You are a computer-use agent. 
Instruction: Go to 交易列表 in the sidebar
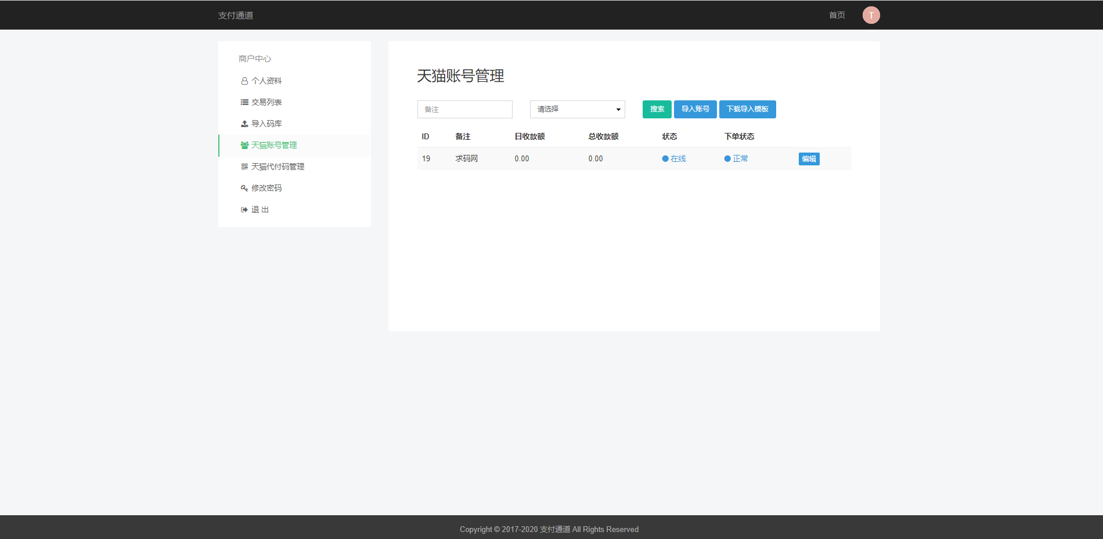(x=294, y=102)
